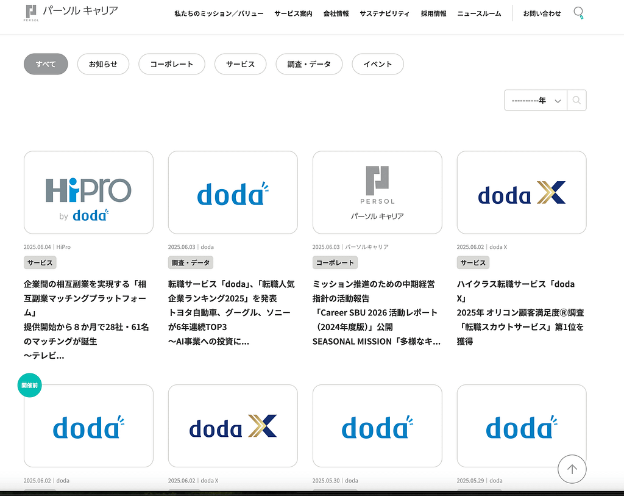Expand the year selection dropdown
The width and height of the screenshot is (624, 496).
click(536, 101)
